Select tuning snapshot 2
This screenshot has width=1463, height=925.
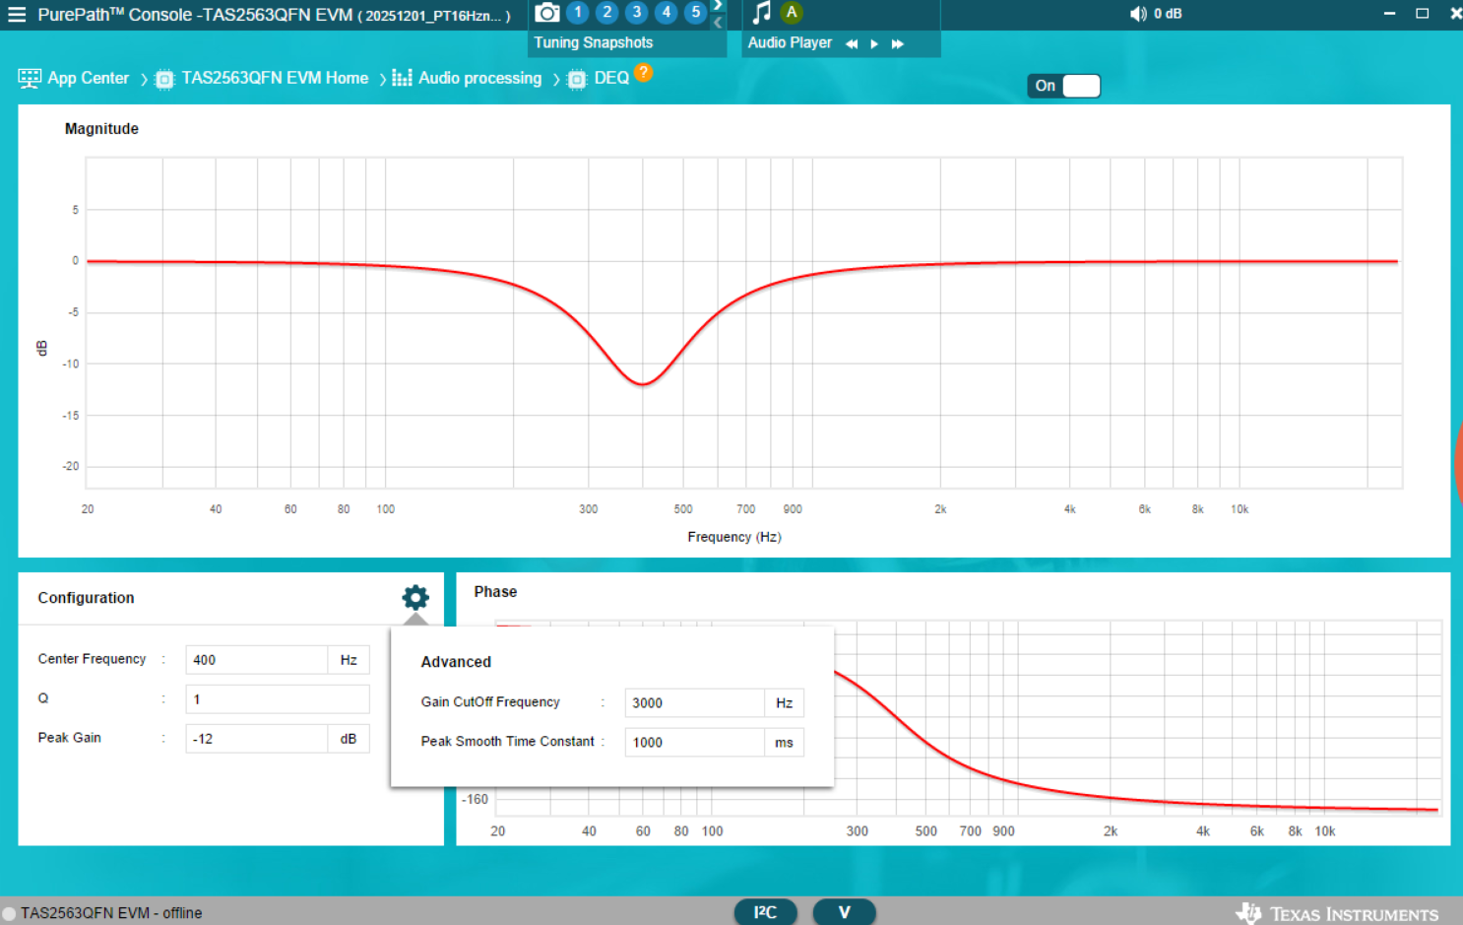pos(607,13)
